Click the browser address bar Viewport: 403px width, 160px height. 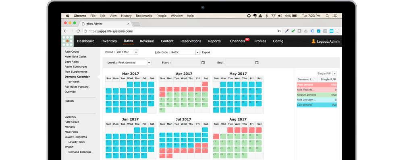click(183, 31)
